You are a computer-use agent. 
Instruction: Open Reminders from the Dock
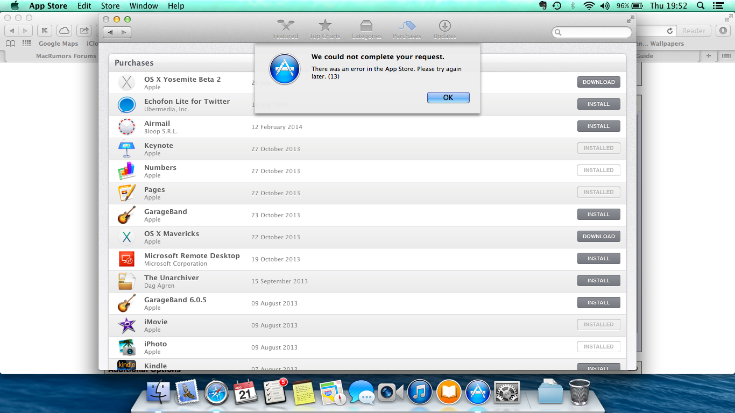coord(275,392)
